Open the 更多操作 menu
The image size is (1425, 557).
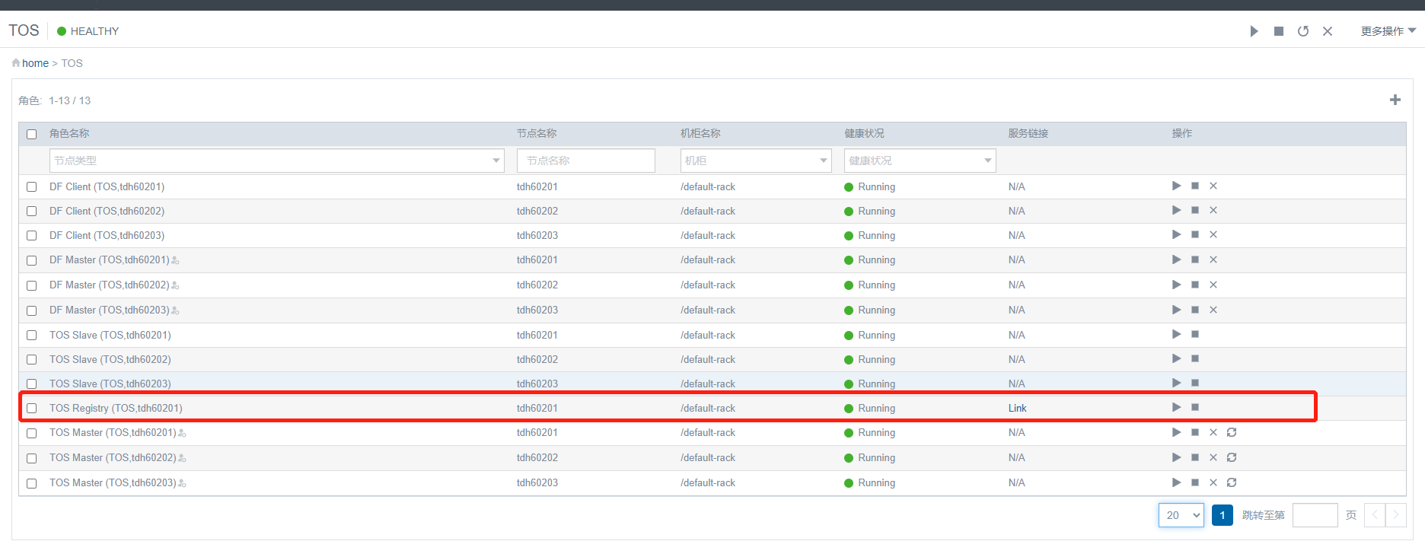pos(1388,31)
